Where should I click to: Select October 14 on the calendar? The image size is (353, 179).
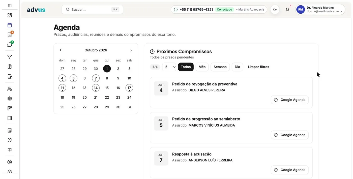96,88
